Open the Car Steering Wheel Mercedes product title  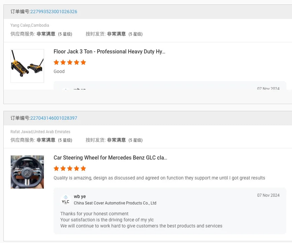[110, 158]
